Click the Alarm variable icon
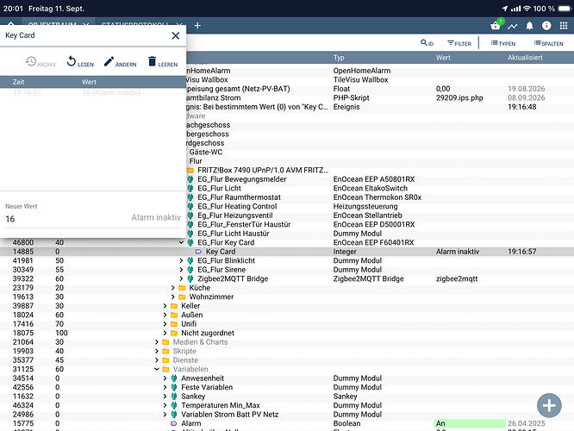 (174, 423)
